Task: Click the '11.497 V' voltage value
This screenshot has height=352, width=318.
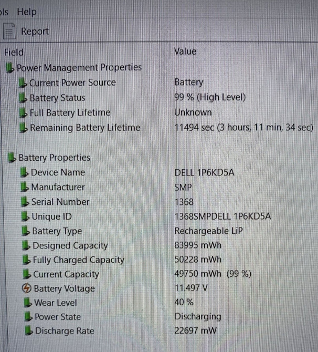Action: pos(191,288)
